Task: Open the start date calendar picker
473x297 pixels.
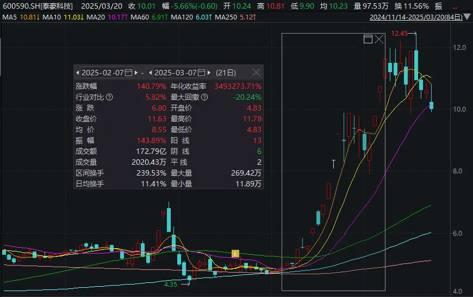Action: tap(129, 72)
